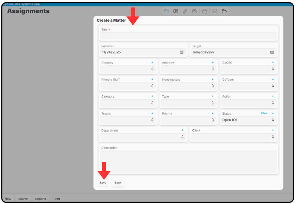
Task: Open the Primary Staff dropdown
Action: coord(128,86)
